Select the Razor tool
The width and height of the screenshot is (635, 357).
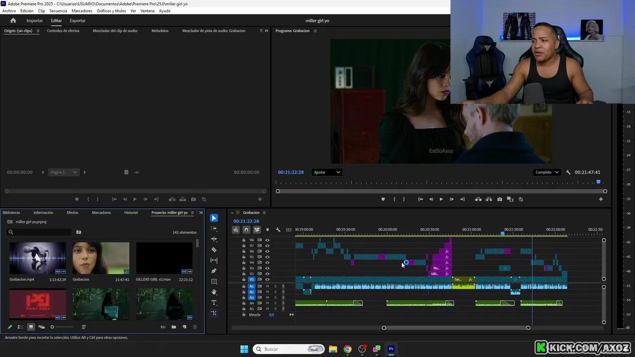pyautogui.click(x=214, y=250)
